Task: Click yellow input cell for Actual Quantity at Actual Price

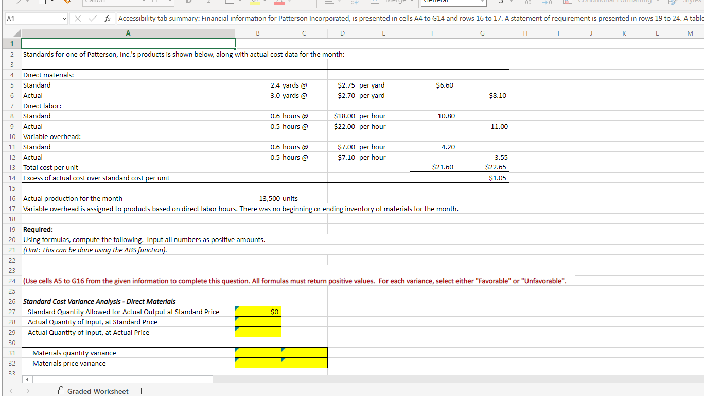Action: [x=258, y=332]
